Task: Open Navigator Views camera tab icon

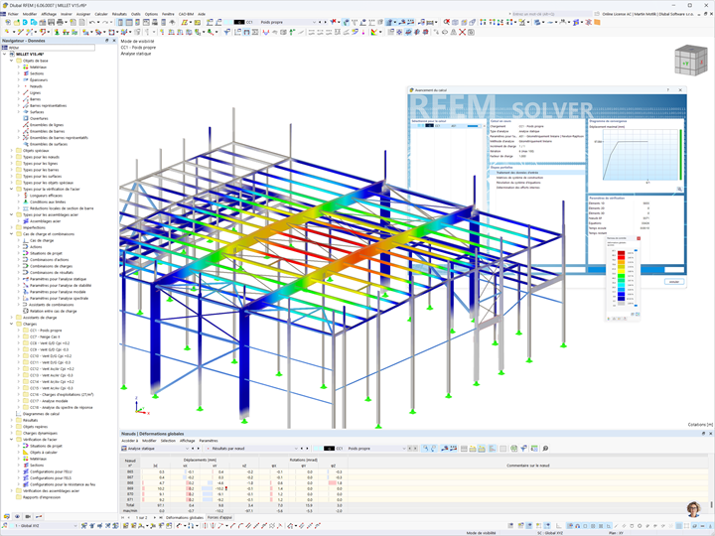Action: click(28, 516)
